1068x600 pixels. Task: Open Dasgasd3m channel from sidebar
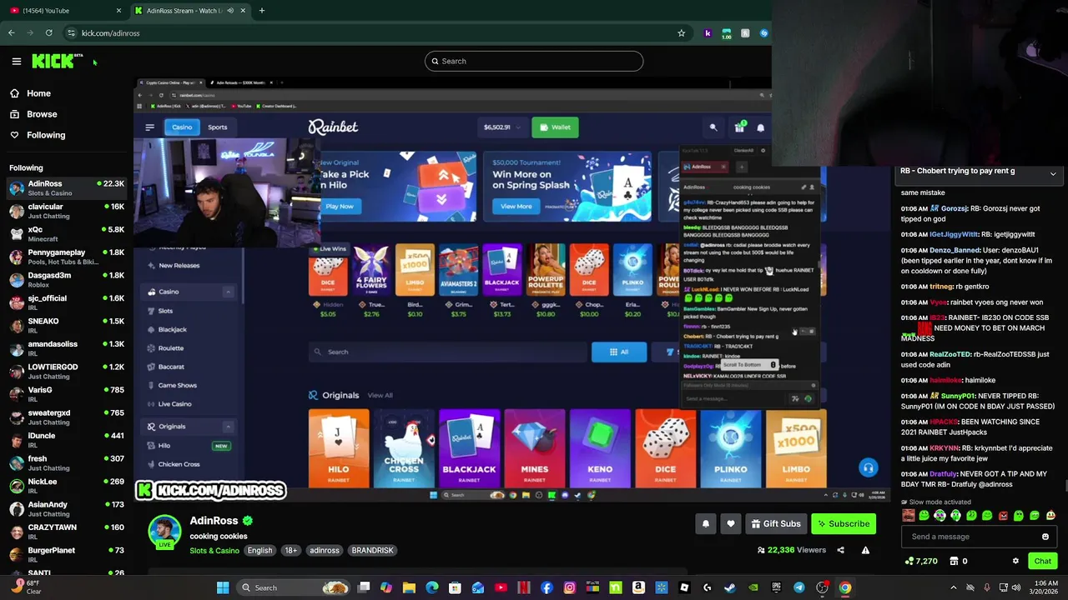[67, 280]
